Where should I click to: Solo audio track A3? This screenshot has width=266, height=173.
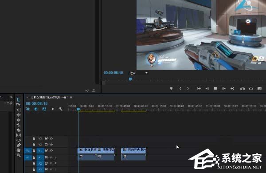click(55, 169)
